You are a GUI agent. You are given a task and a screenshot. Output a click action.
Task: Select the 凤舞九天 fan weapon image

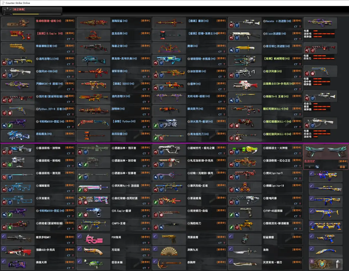point(169,252)
